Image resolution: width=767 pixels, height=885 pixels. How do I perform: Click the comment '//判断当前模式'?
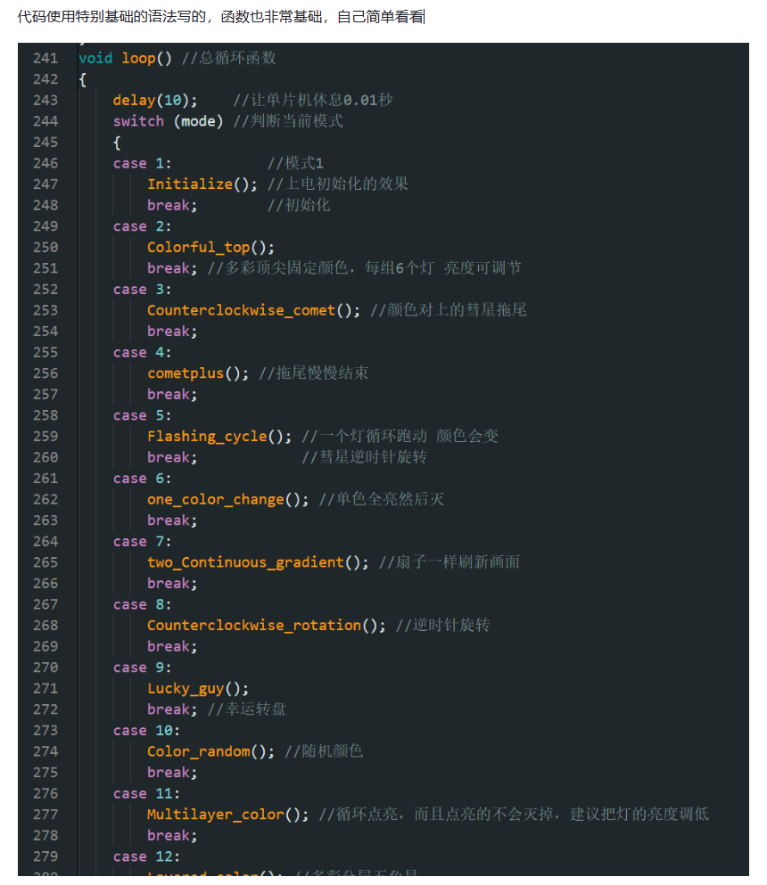(x=288, y=121)
